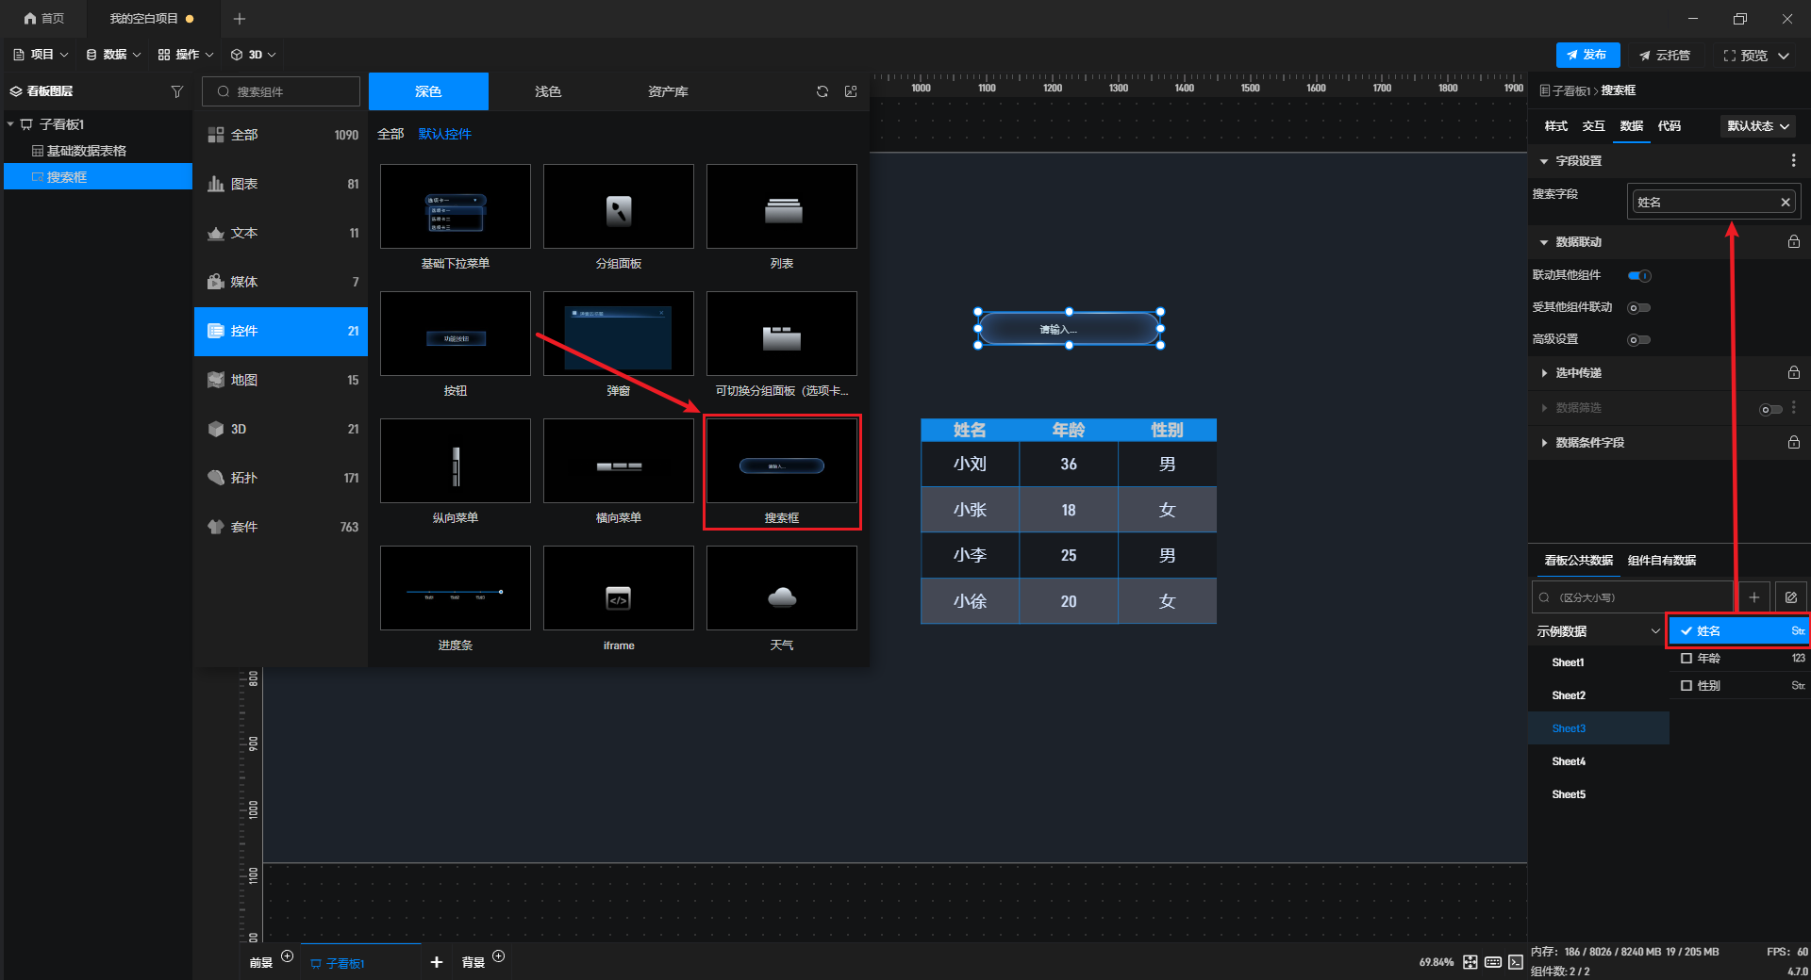Viewport: 1811px width, 980px height.
Task: Check the 年龄 field checkbox
Action: point(1686,659)
